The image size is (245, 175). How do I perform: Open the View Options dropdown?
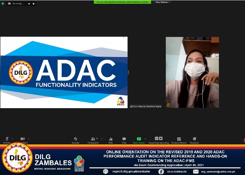pyautogui.click(x=163, y=2)
